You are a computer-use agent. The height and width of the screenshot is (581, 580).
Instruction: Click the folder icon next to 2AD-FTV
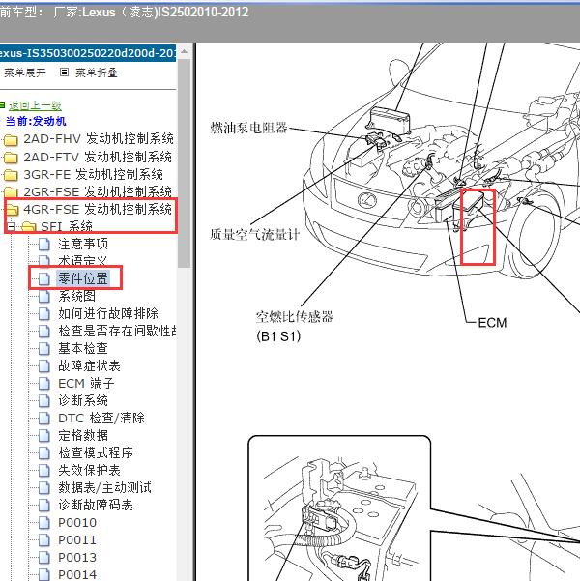coord(11,158)
